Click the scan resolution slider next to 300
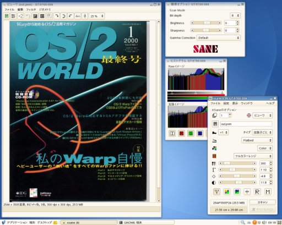Viewport: 282px width, 225px height. pyautogui.click(x=237, y=163)
